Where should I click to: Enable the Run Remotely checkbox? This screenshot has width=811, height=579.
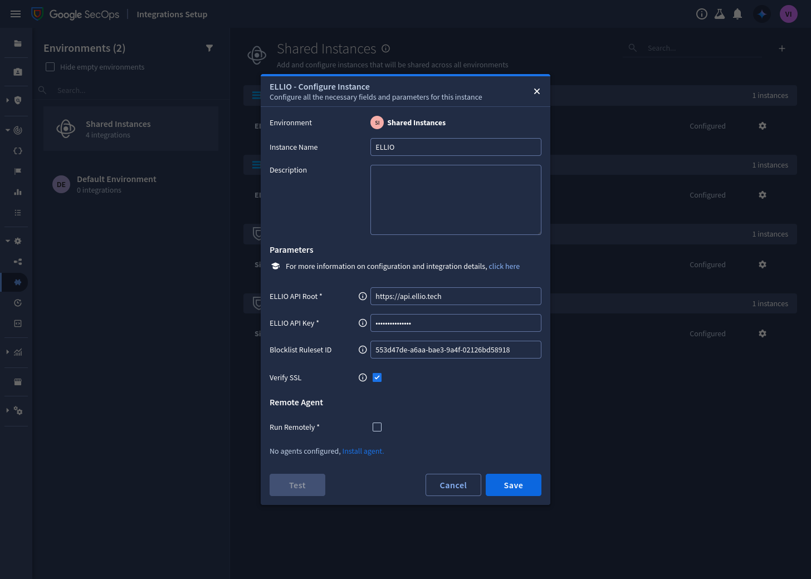pos(377,427)
